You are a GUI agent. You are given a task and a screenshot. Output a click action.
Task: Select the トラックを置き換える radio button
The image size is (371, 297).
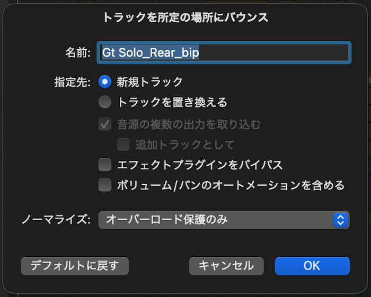pyautogui.click(x=105, y=102)
